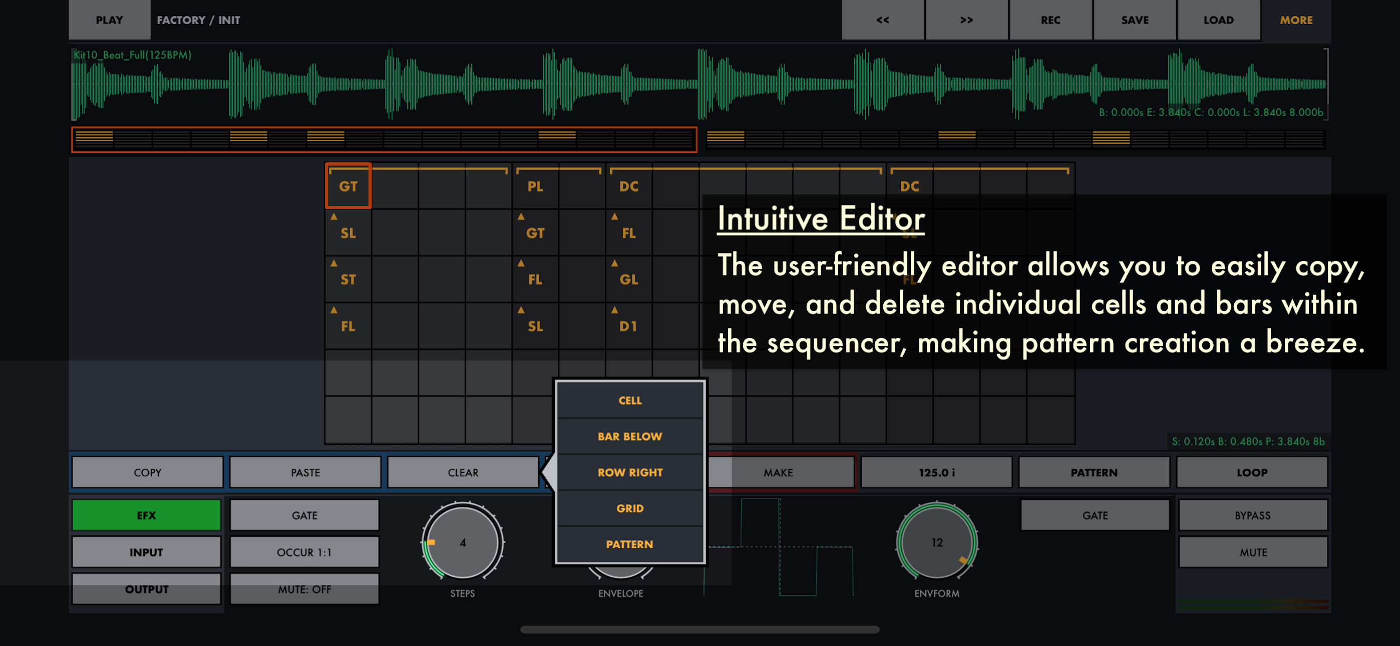Click the B: 0.000s E: 3.840s waveform info
Viewport: 1400px width, 646px height.
pos(1210,112)
